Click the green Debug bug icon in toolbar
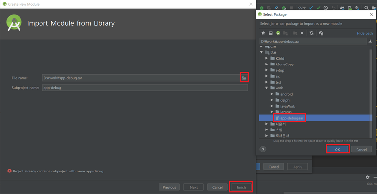 (x=261, y=8)
